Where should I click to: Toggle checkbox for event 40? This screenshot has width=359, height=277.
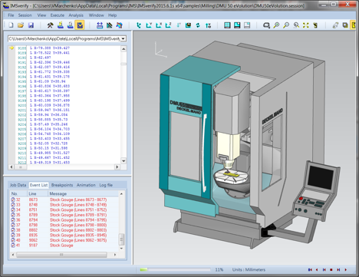pyautogui.click(x=13, y=240)
